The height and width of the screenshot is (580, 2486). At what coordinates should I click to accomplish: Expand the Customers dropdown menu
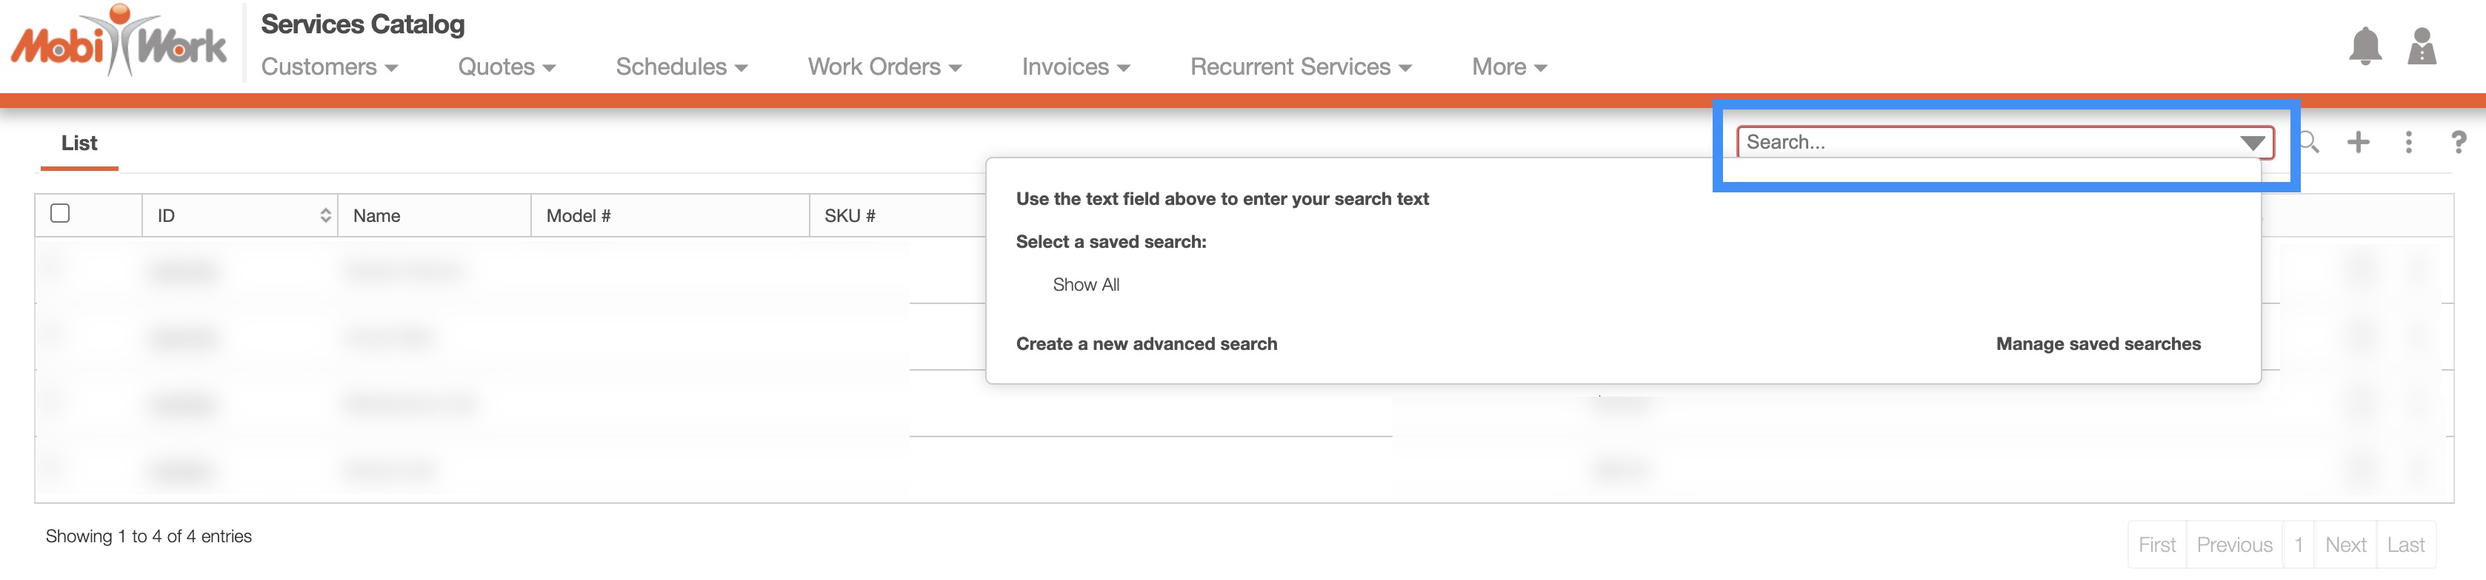(329, 67)
